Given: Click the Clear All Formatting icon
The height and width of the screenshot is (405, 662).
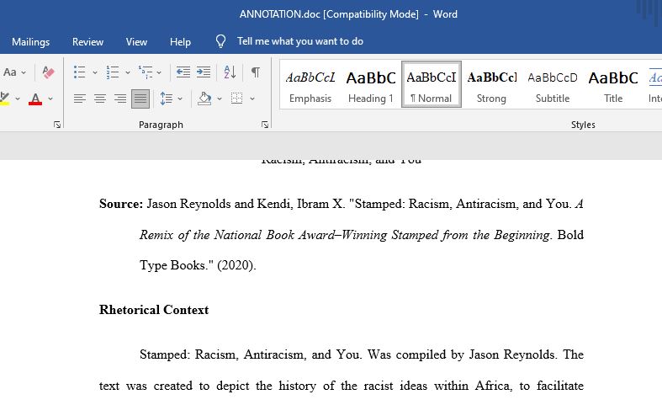Looking at the screenshot, I should pyautogui.click(x=48, y=72).
